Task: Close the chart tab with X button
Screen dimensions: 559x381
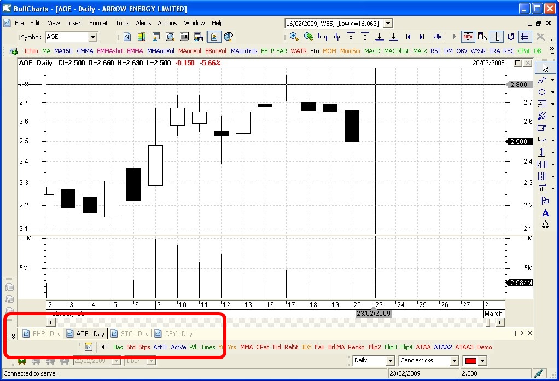Action: point(530,333)
